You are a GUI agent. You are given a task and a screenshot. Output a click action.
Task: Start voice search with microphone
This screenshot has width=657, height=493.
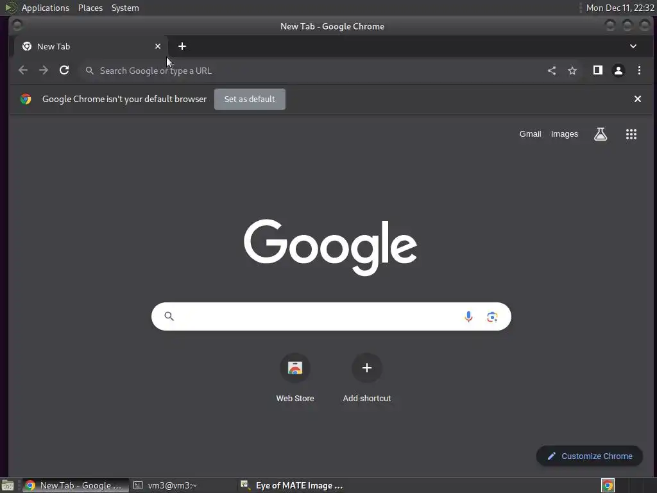point(468,316)
